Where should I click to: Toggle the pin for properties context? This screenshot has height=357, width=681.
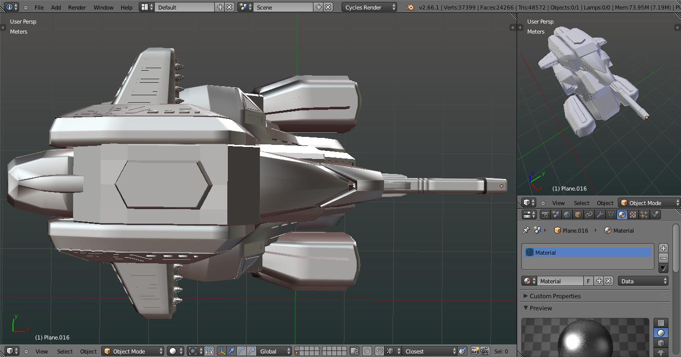point(526,231)
